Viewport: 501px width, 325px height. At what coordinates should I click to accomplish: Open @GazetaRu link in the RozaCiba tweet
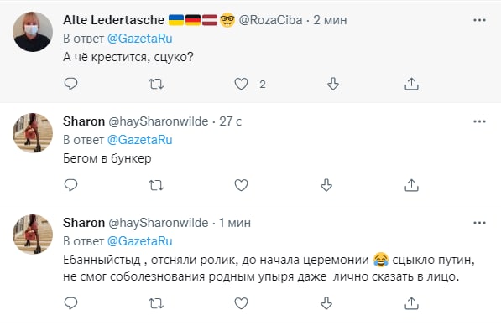click(x=139, y=39)
